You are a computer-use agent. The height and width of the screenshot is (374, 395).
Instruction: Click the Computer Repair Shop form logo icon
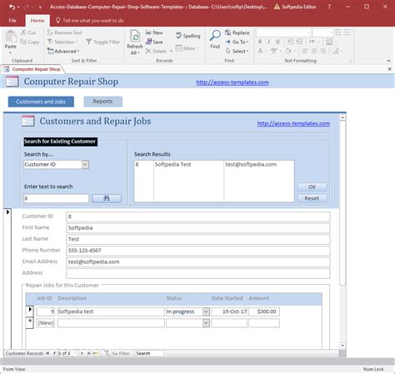click(x=12, y=82)
